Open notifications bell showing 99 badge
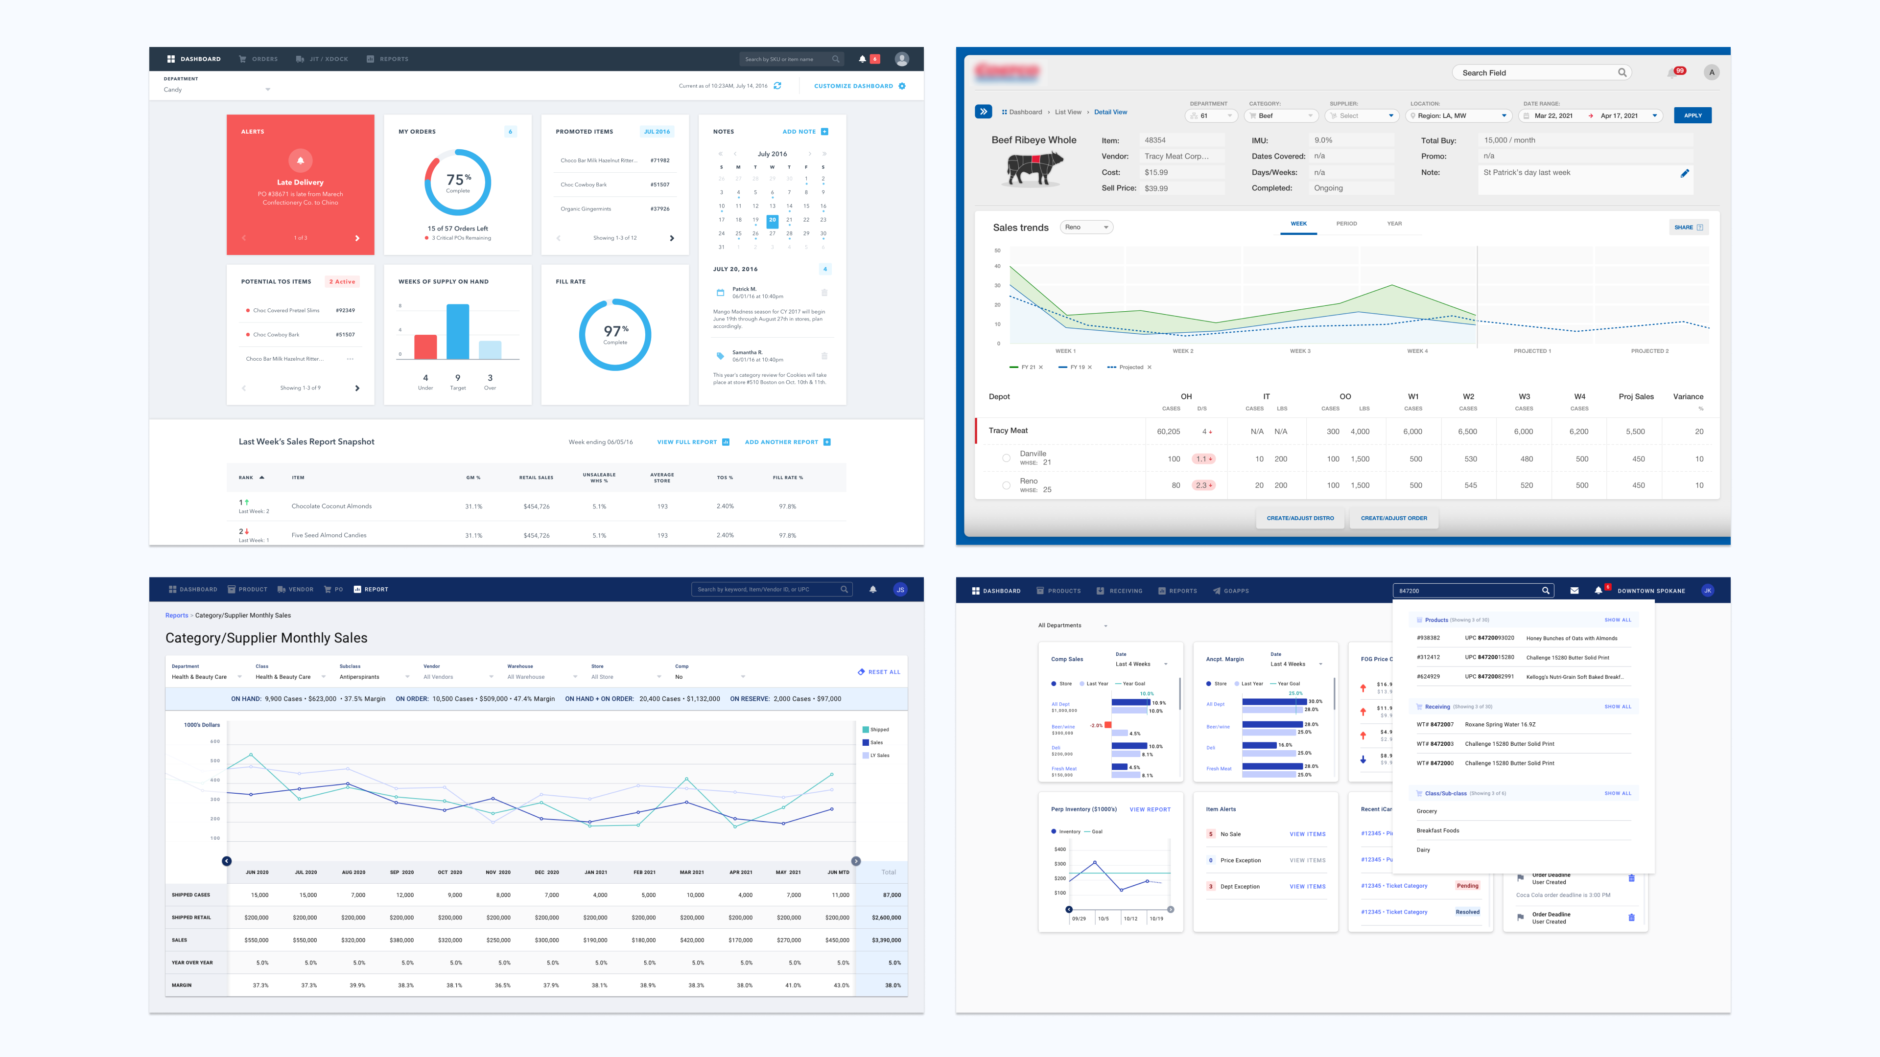Image resolution: width=1880 pixels, height=1057 pixels. coord(1673,72)
